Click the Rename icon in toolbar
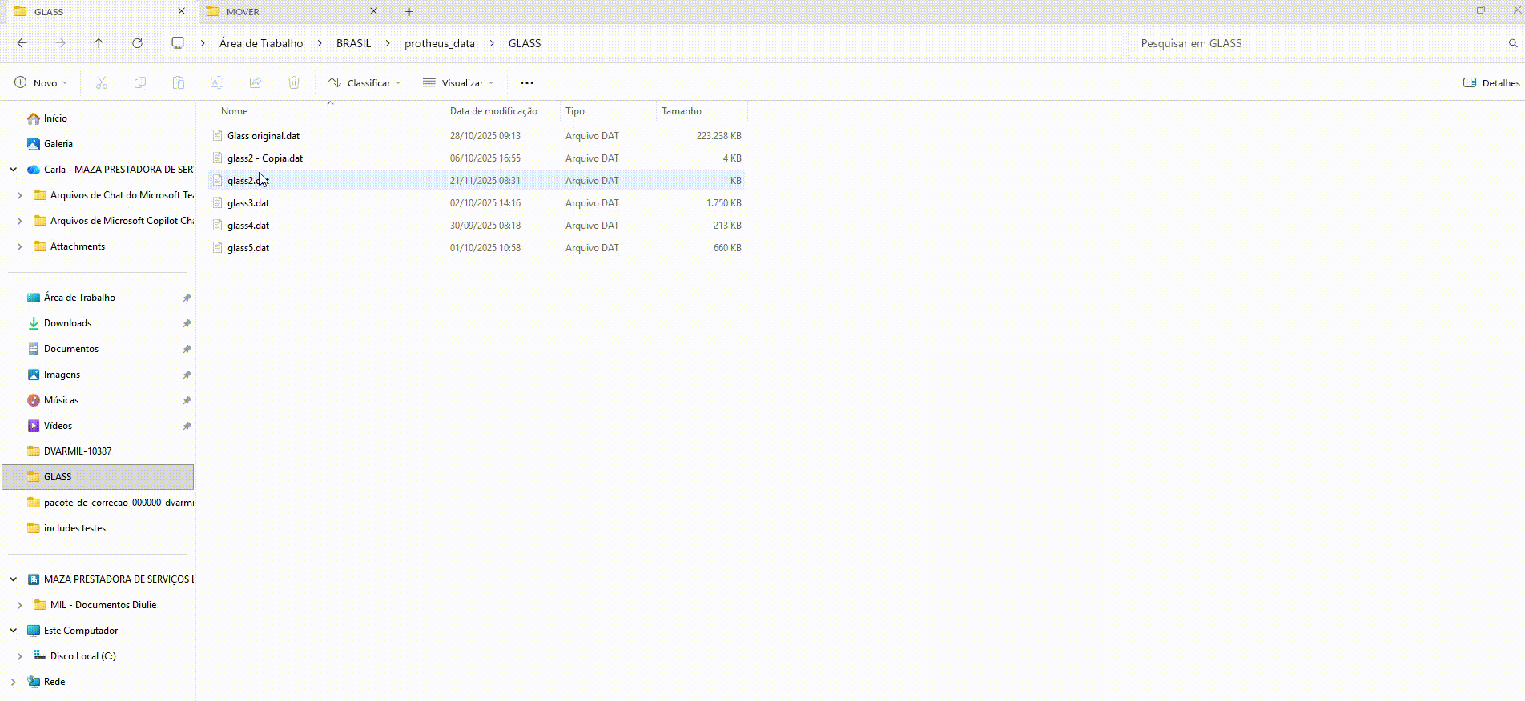Screen dimensions: 1525x701 click(217, 82)
